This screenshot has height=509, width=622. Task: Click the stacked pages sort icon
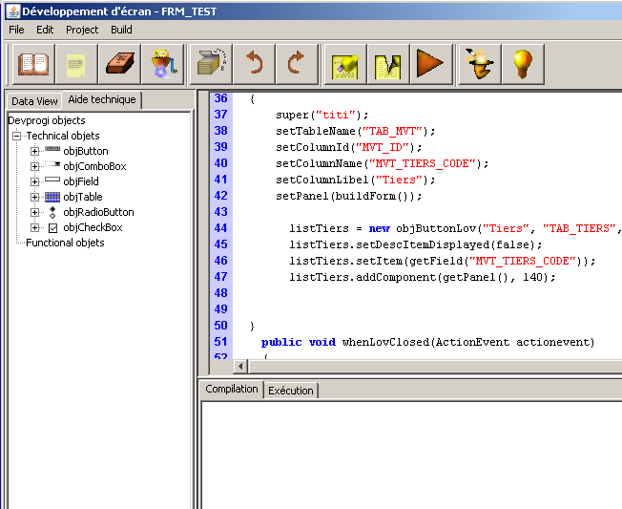pos(212,64)
